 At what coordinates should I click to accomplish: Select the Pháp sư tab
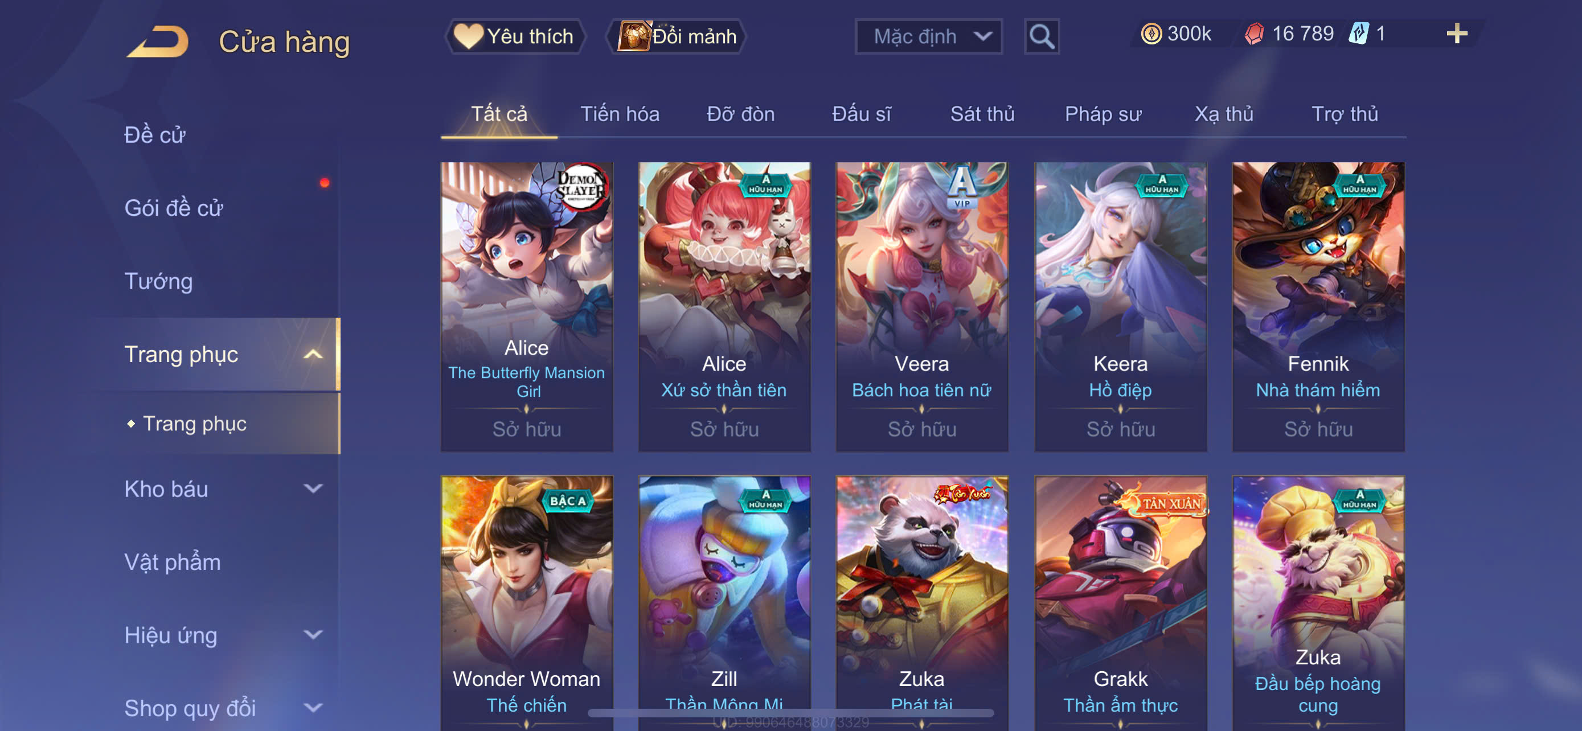[1103, 114]
